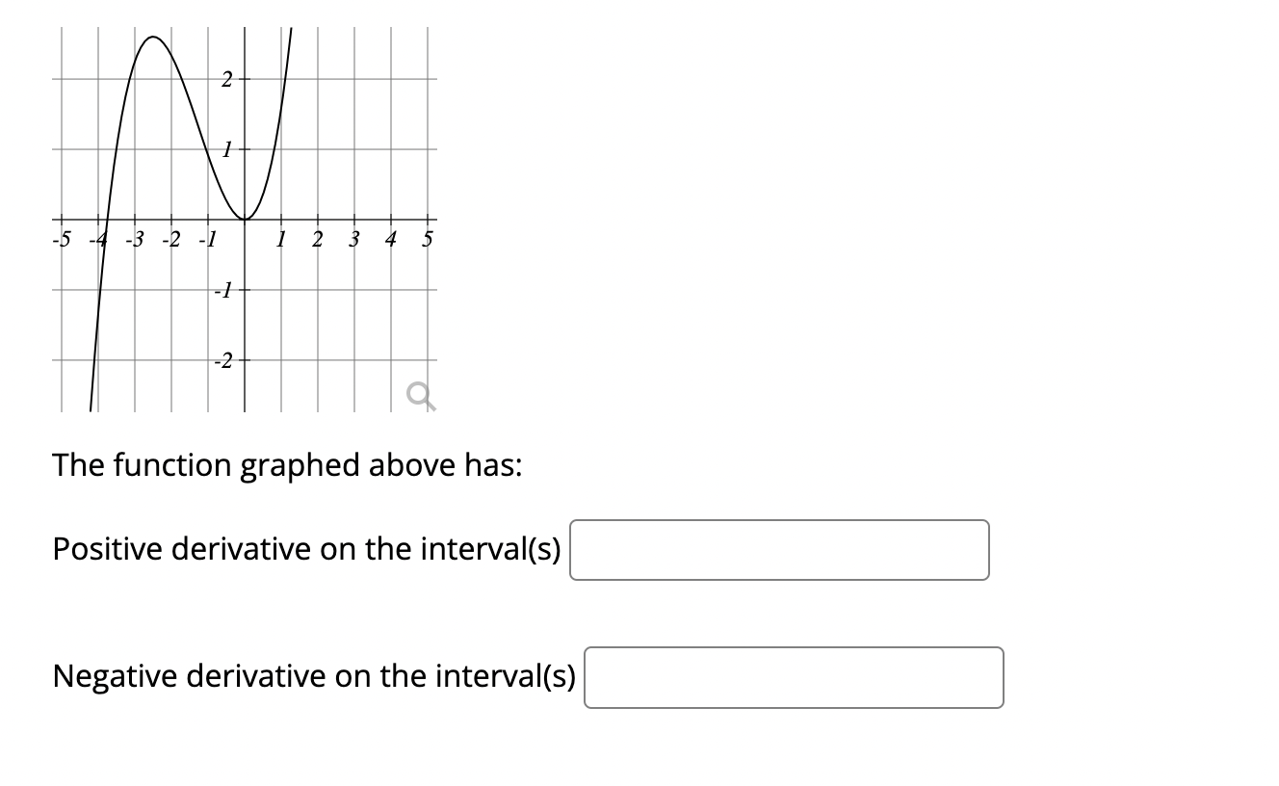Click the -5 label on the x-axis
Image resolution: width=1279 pixels, height=786 pixels.
click(61, 240)
